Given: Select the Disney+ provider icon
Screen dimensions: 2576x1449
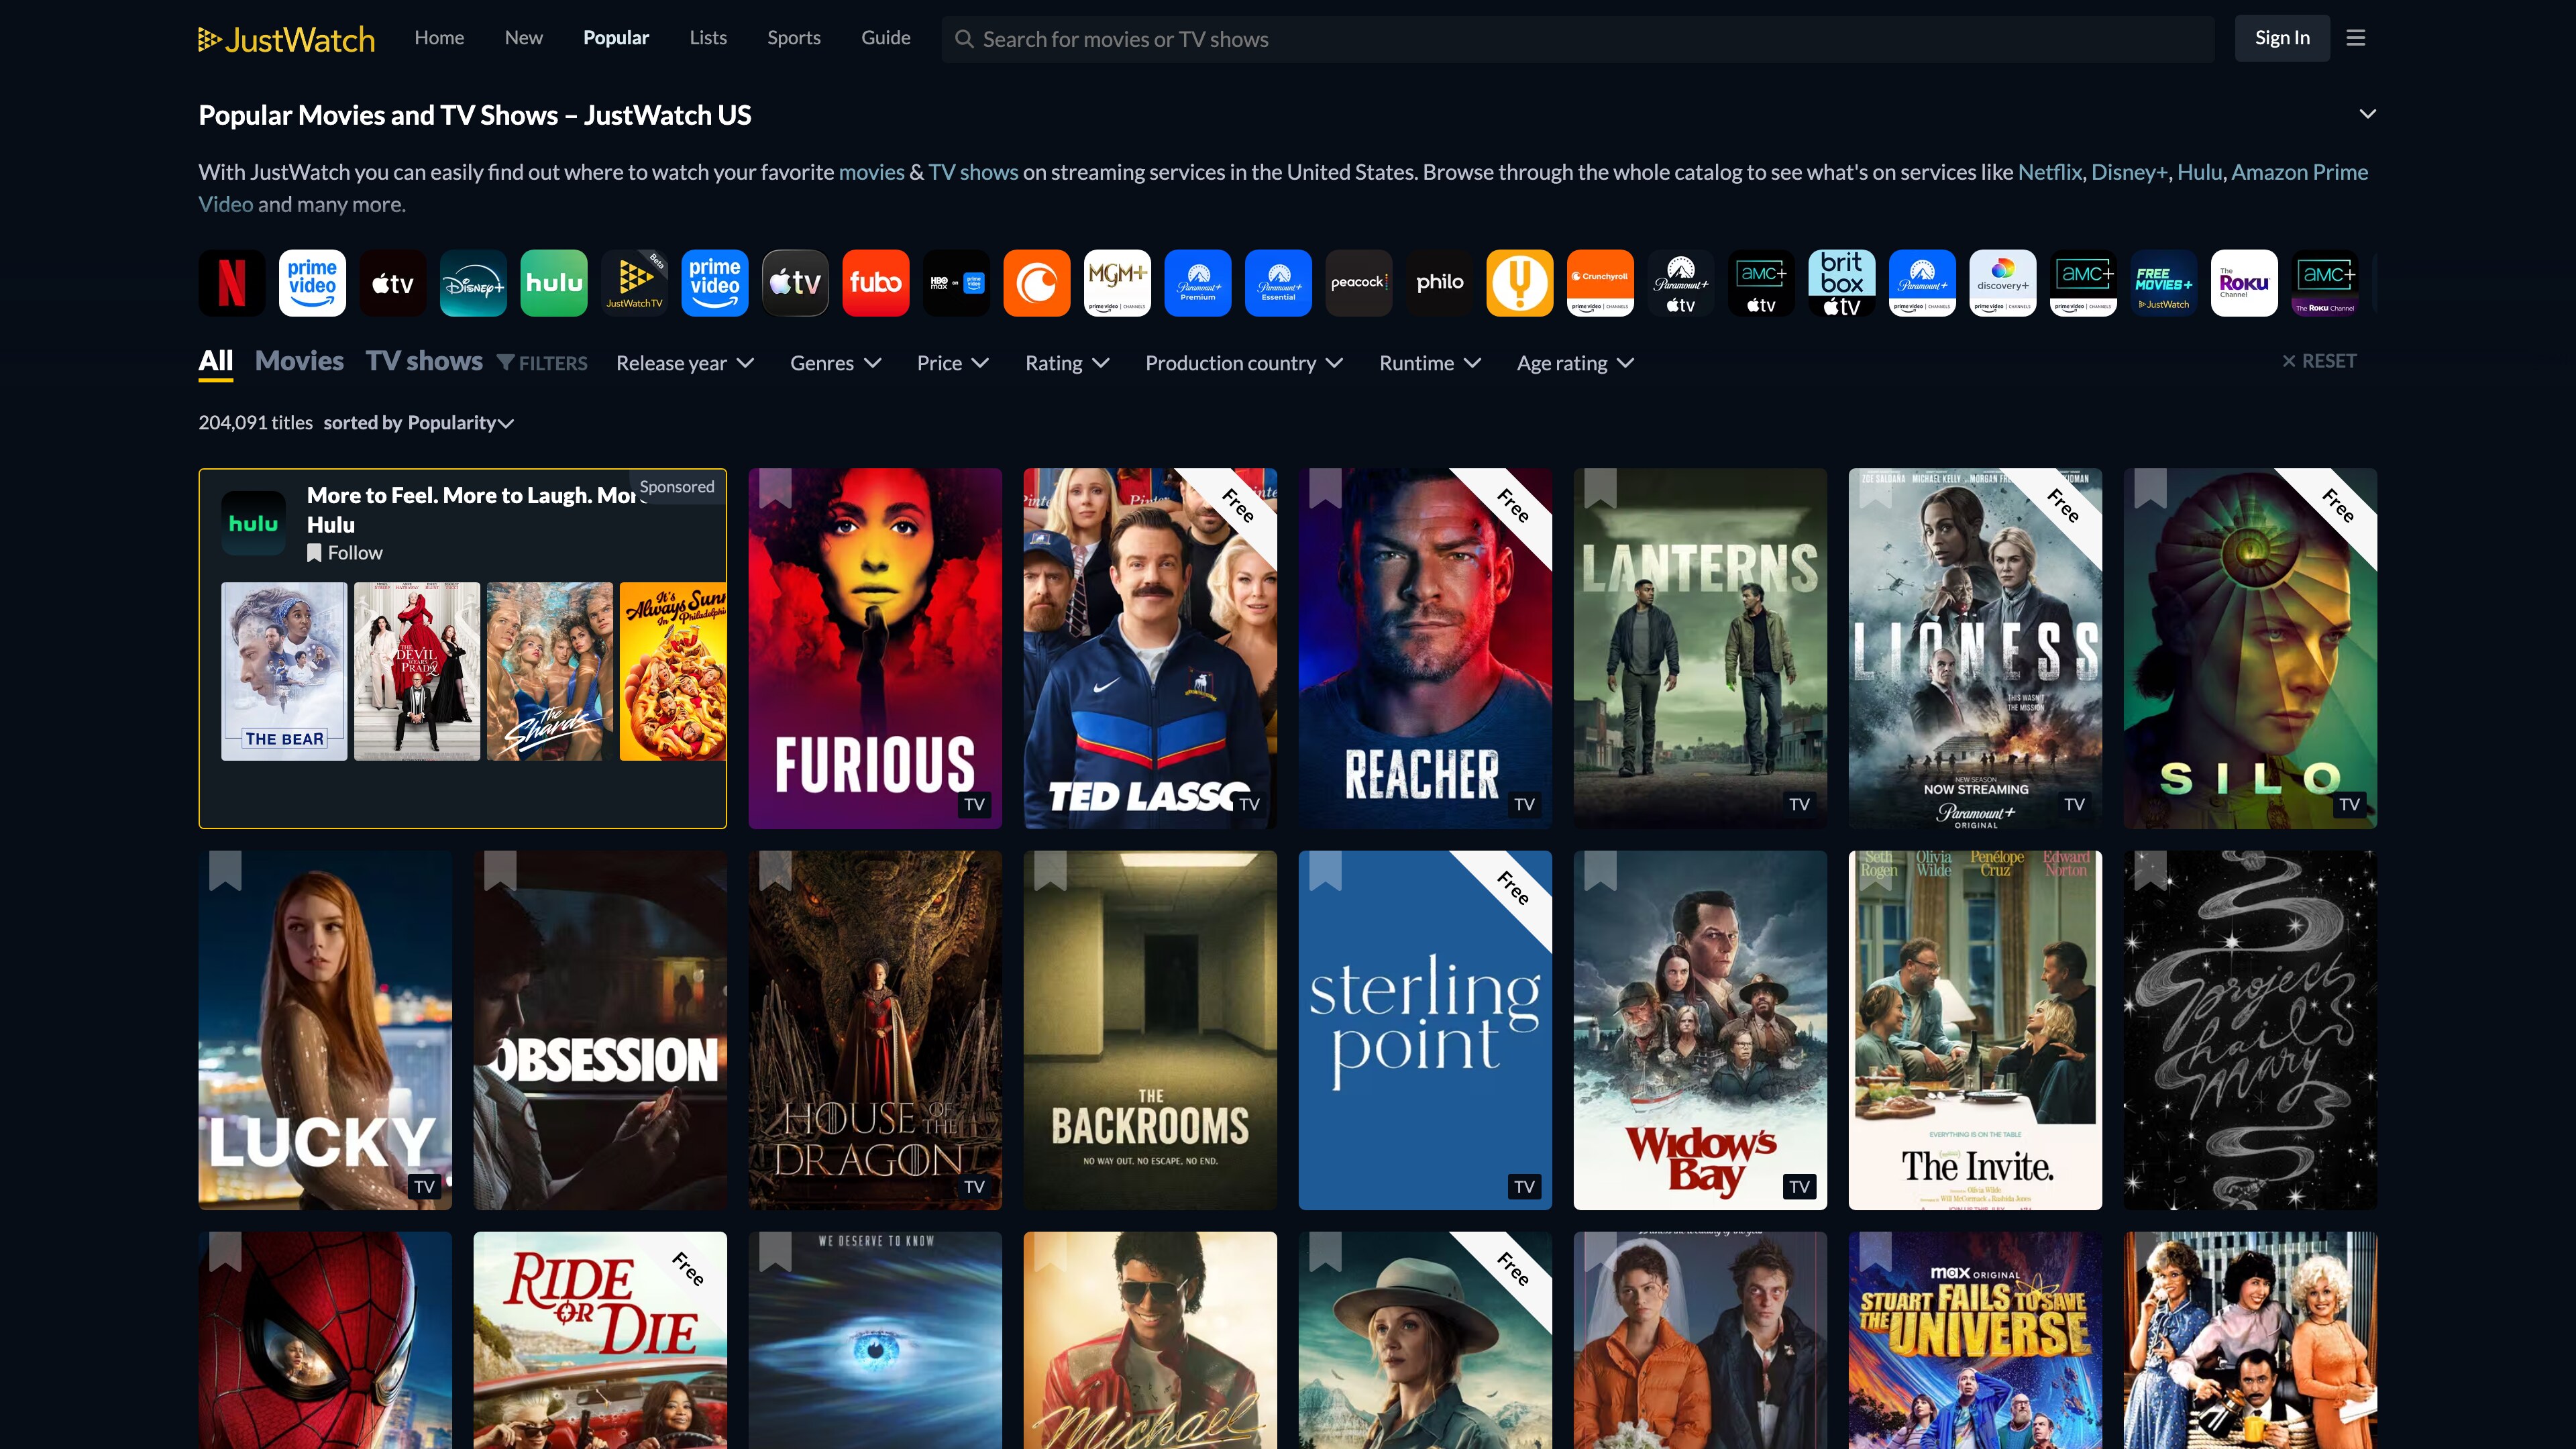Looking at the screenshot, I should click(473, 283).
